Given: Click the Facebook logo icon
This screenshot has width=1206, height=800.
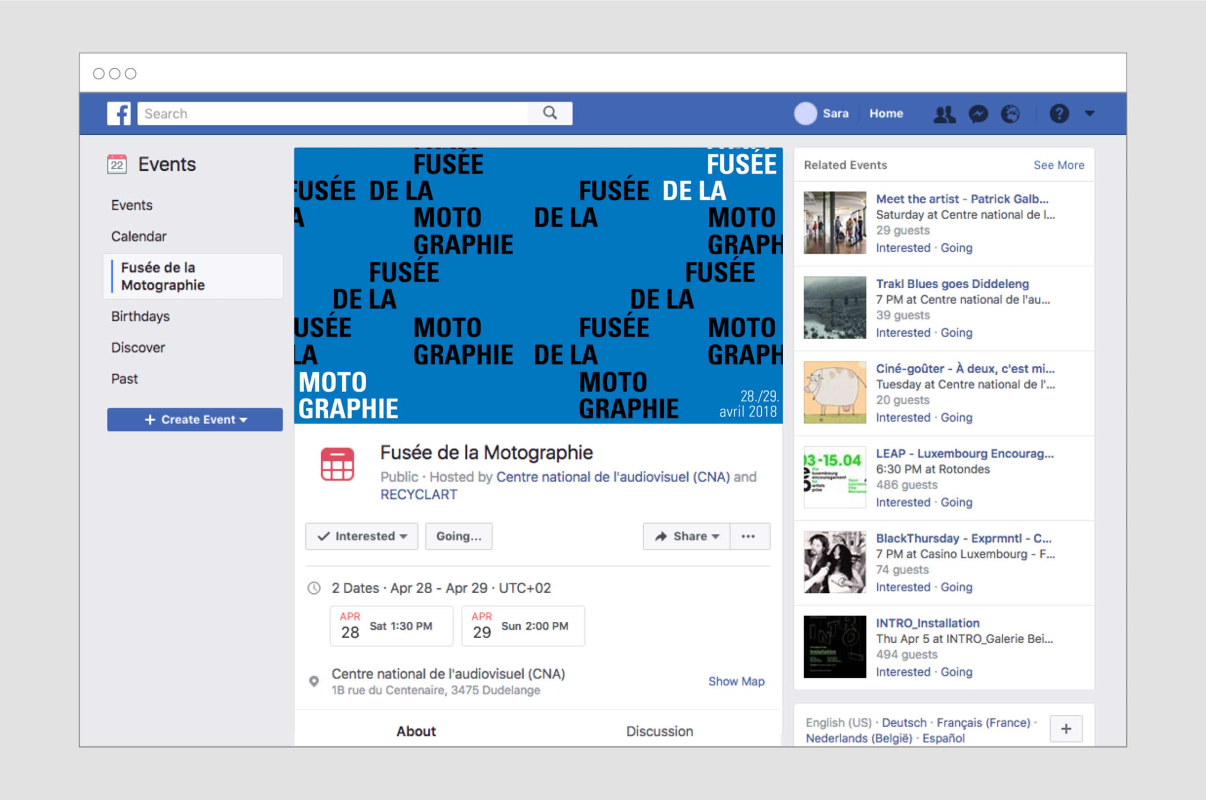Looking at the screenshot, I should [118, 113].
